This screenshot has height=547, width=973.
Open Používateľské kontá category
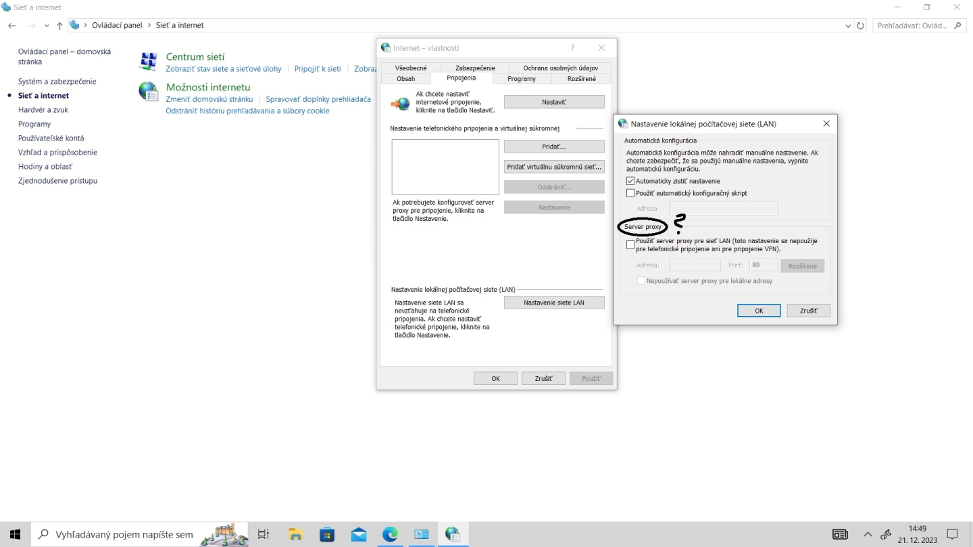[x=51, y=138]
